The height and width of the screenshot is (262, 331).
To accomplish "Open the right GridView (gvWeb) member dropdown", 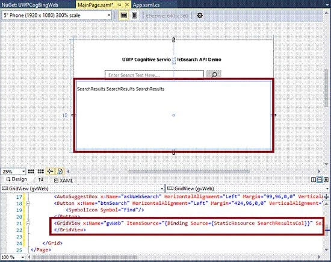I will coord(248,189).
